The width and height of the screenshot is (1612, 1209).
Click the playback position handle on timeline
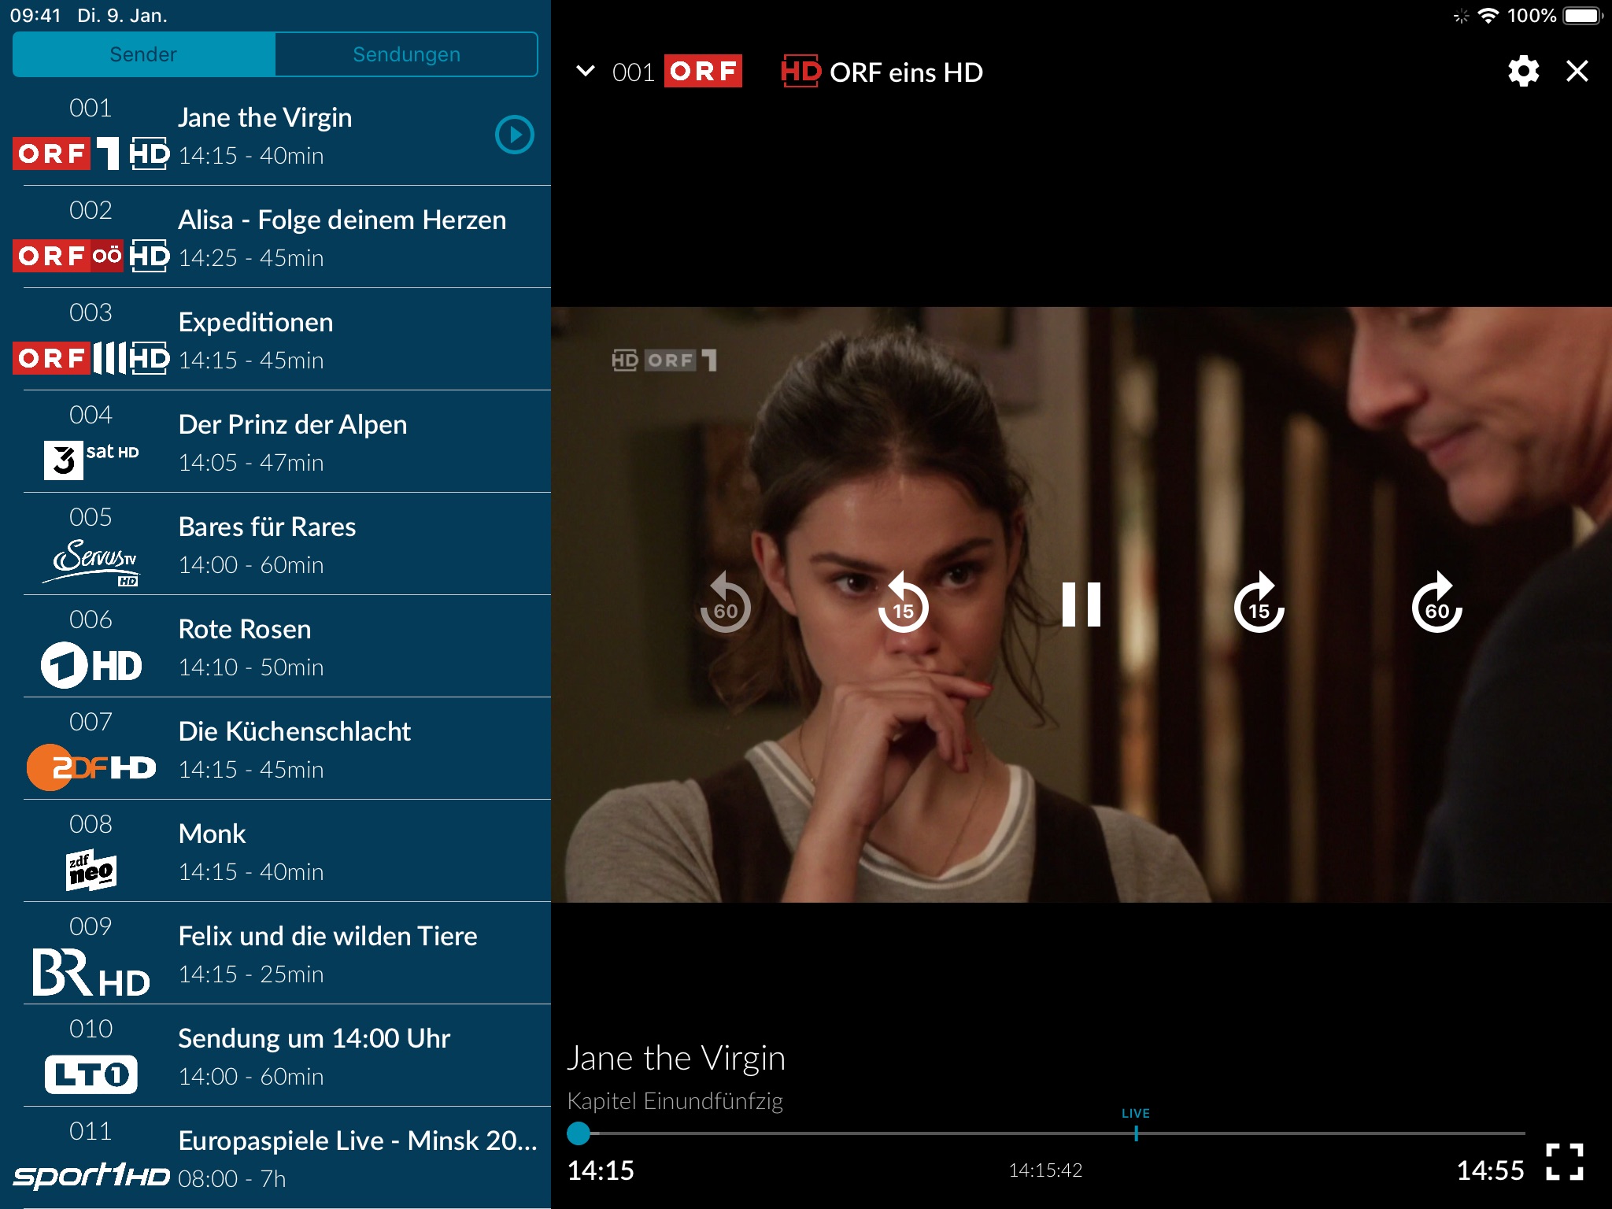[x=579, y=1133]
